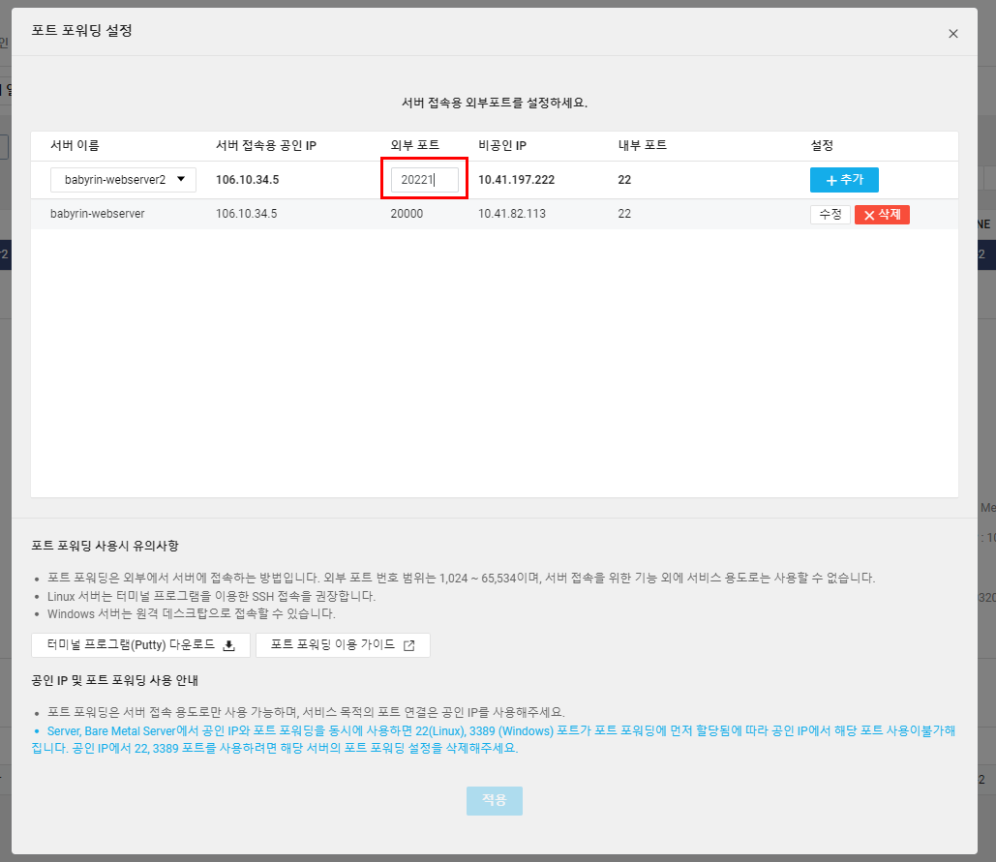This screenshot has width=996, height=862.
Task: Select the Windows 서버 원격 데스크탑 note
Action: tap(192, 614)
